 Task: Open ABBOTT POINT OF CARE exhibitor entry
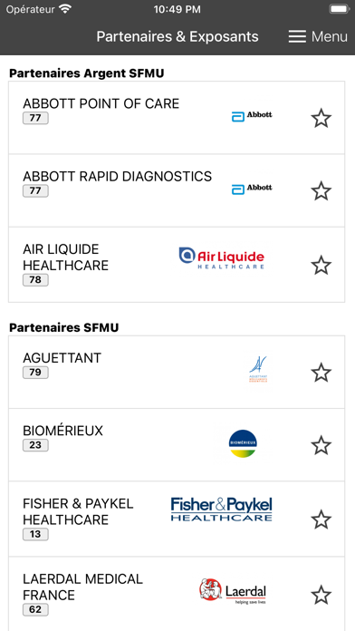tap(177, 118)
